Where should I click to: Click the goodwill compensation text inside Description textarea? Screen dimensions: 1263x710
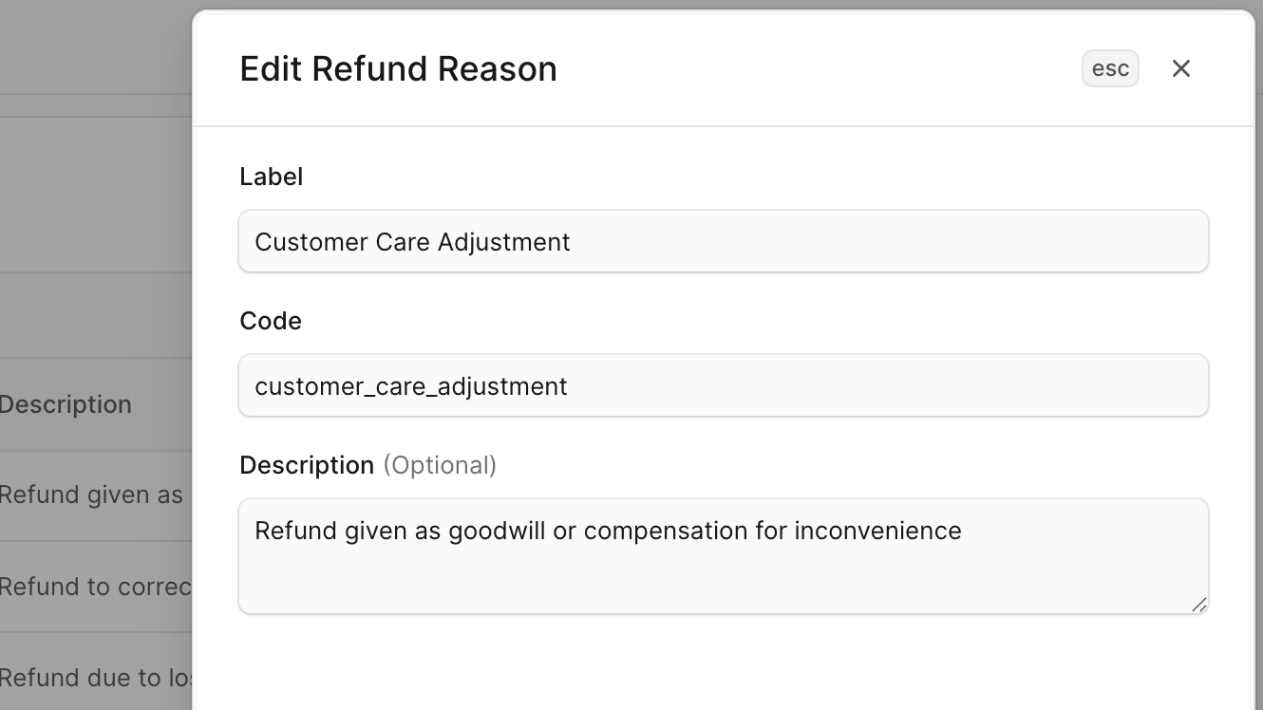[607, 531]
